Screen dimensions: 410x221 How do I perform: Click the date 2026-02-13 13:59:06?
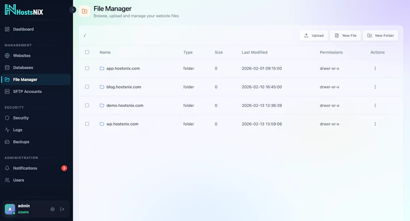[262, 124]
